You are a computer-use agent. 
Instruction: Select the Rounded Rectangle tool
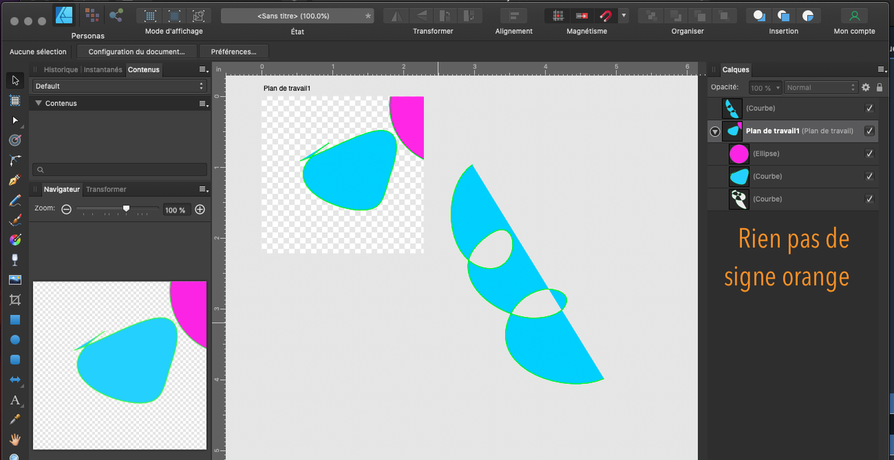coord(15,359)
